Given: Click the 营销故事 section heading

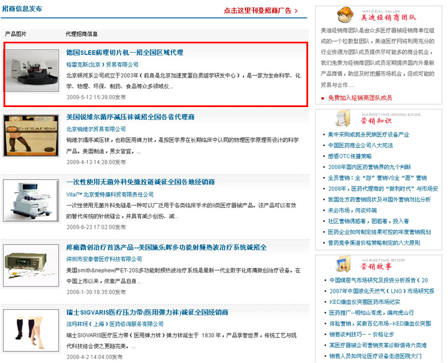Looking at the screenshot, I should click(x=376, y=266).
